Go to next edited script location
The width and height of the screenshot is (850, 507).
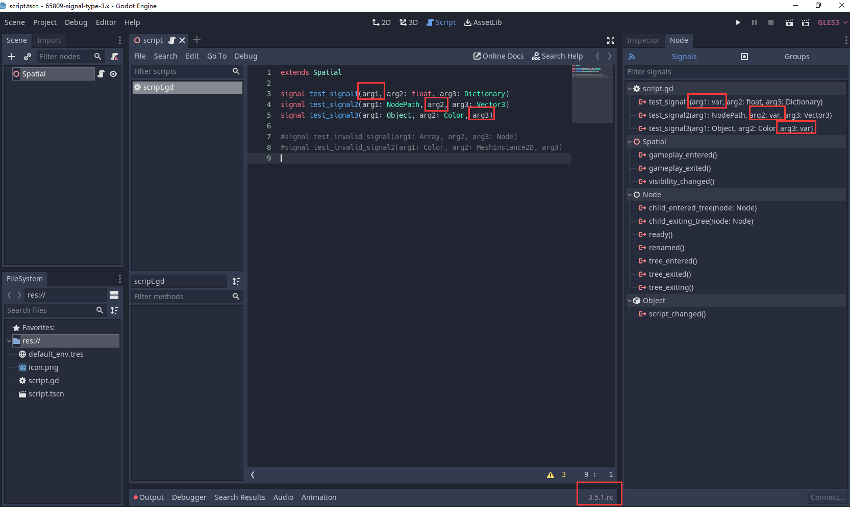click(x=610, y=56)
